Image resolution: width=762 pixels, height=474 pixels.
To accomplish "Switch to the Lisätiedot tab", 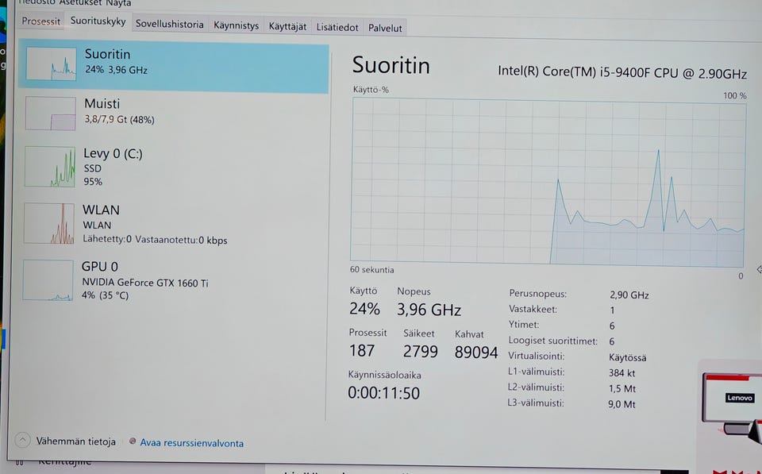I will coord(337,27).
